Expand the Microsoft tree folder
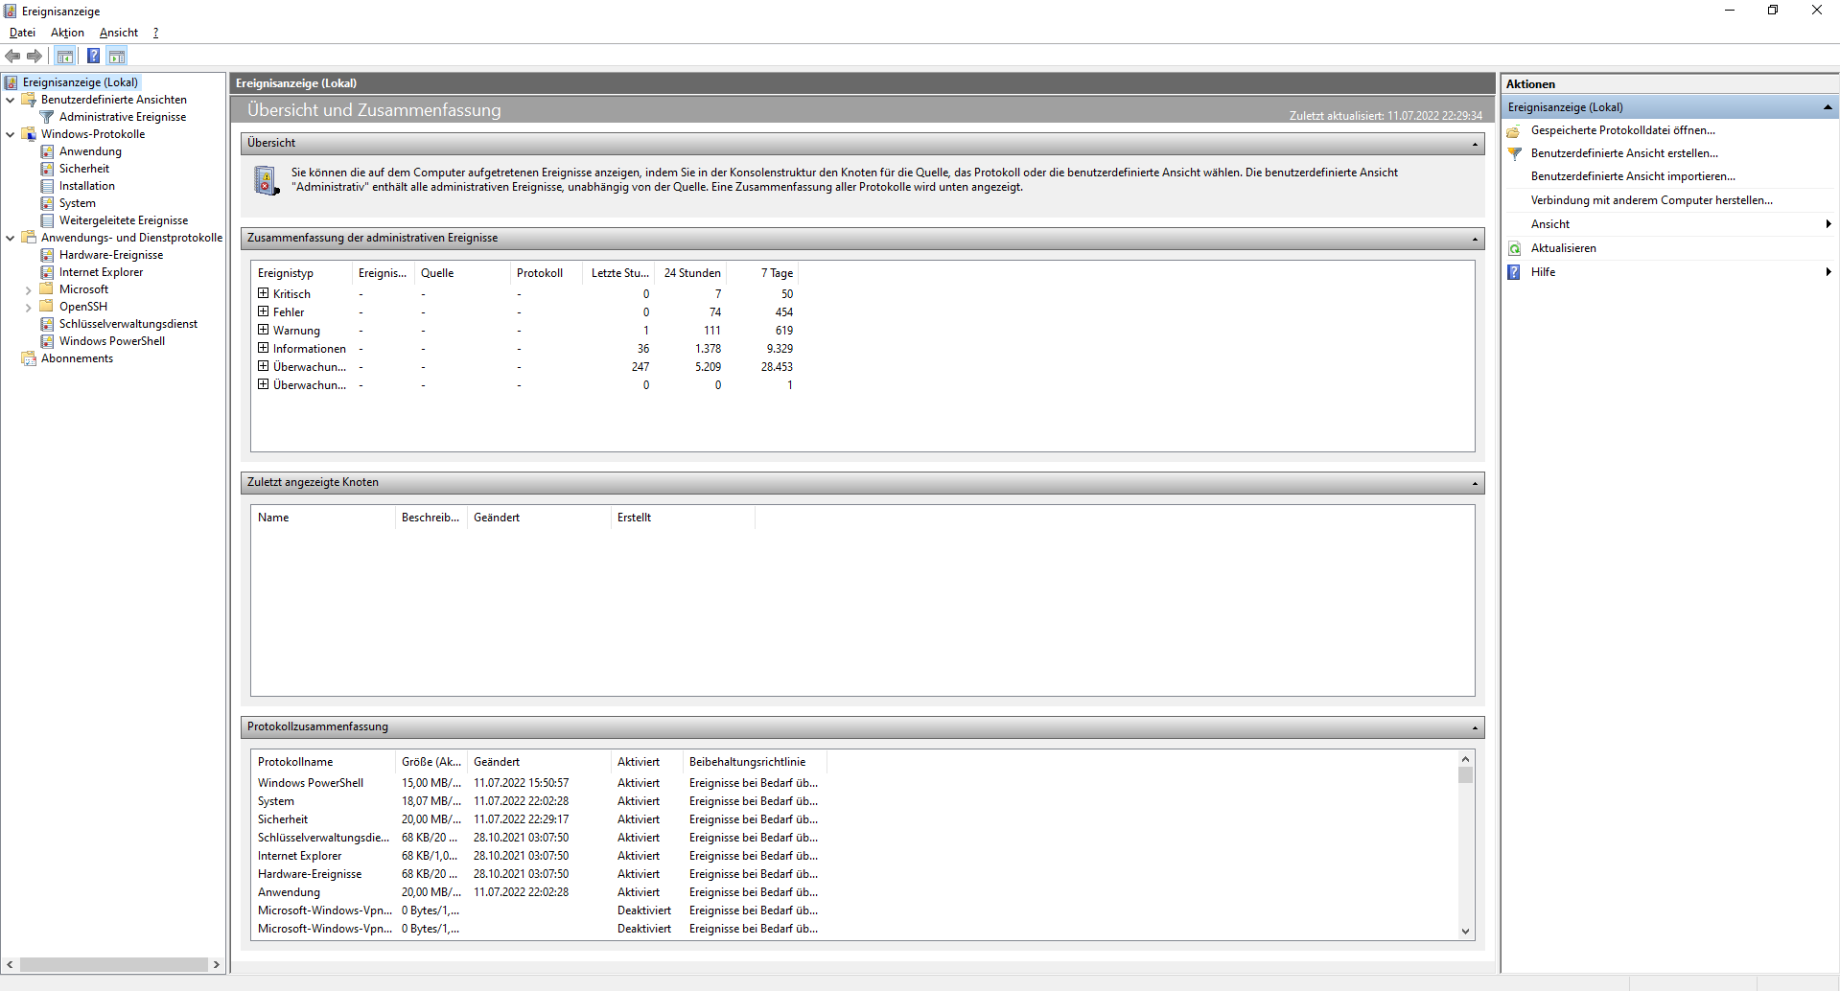The image size is (1840, 991). (29, 289)
